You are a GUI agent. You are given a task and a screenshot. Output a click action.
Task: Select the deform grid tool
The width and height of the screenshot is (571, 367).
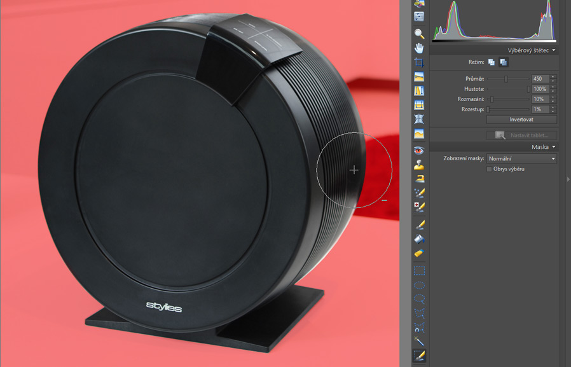(419, 119)
